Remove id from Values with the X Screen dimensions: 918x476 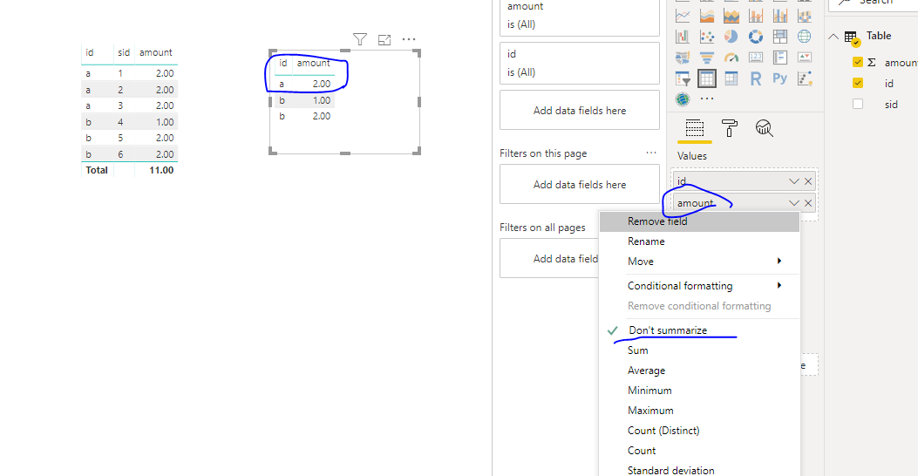808,181
